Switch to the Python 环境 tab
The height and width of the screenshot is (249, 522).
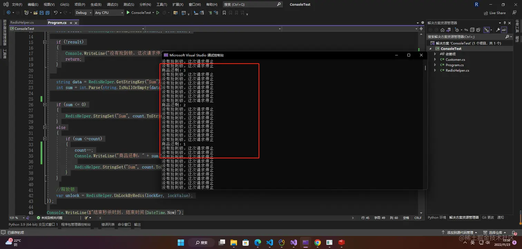pos(437,217)
